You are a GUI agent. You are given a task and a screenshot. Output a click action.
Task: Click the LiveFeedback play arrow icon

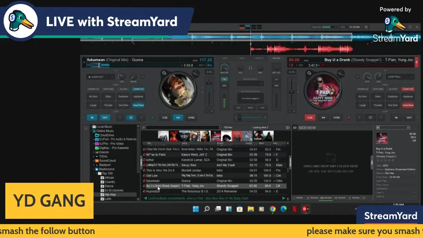point(283,198)
